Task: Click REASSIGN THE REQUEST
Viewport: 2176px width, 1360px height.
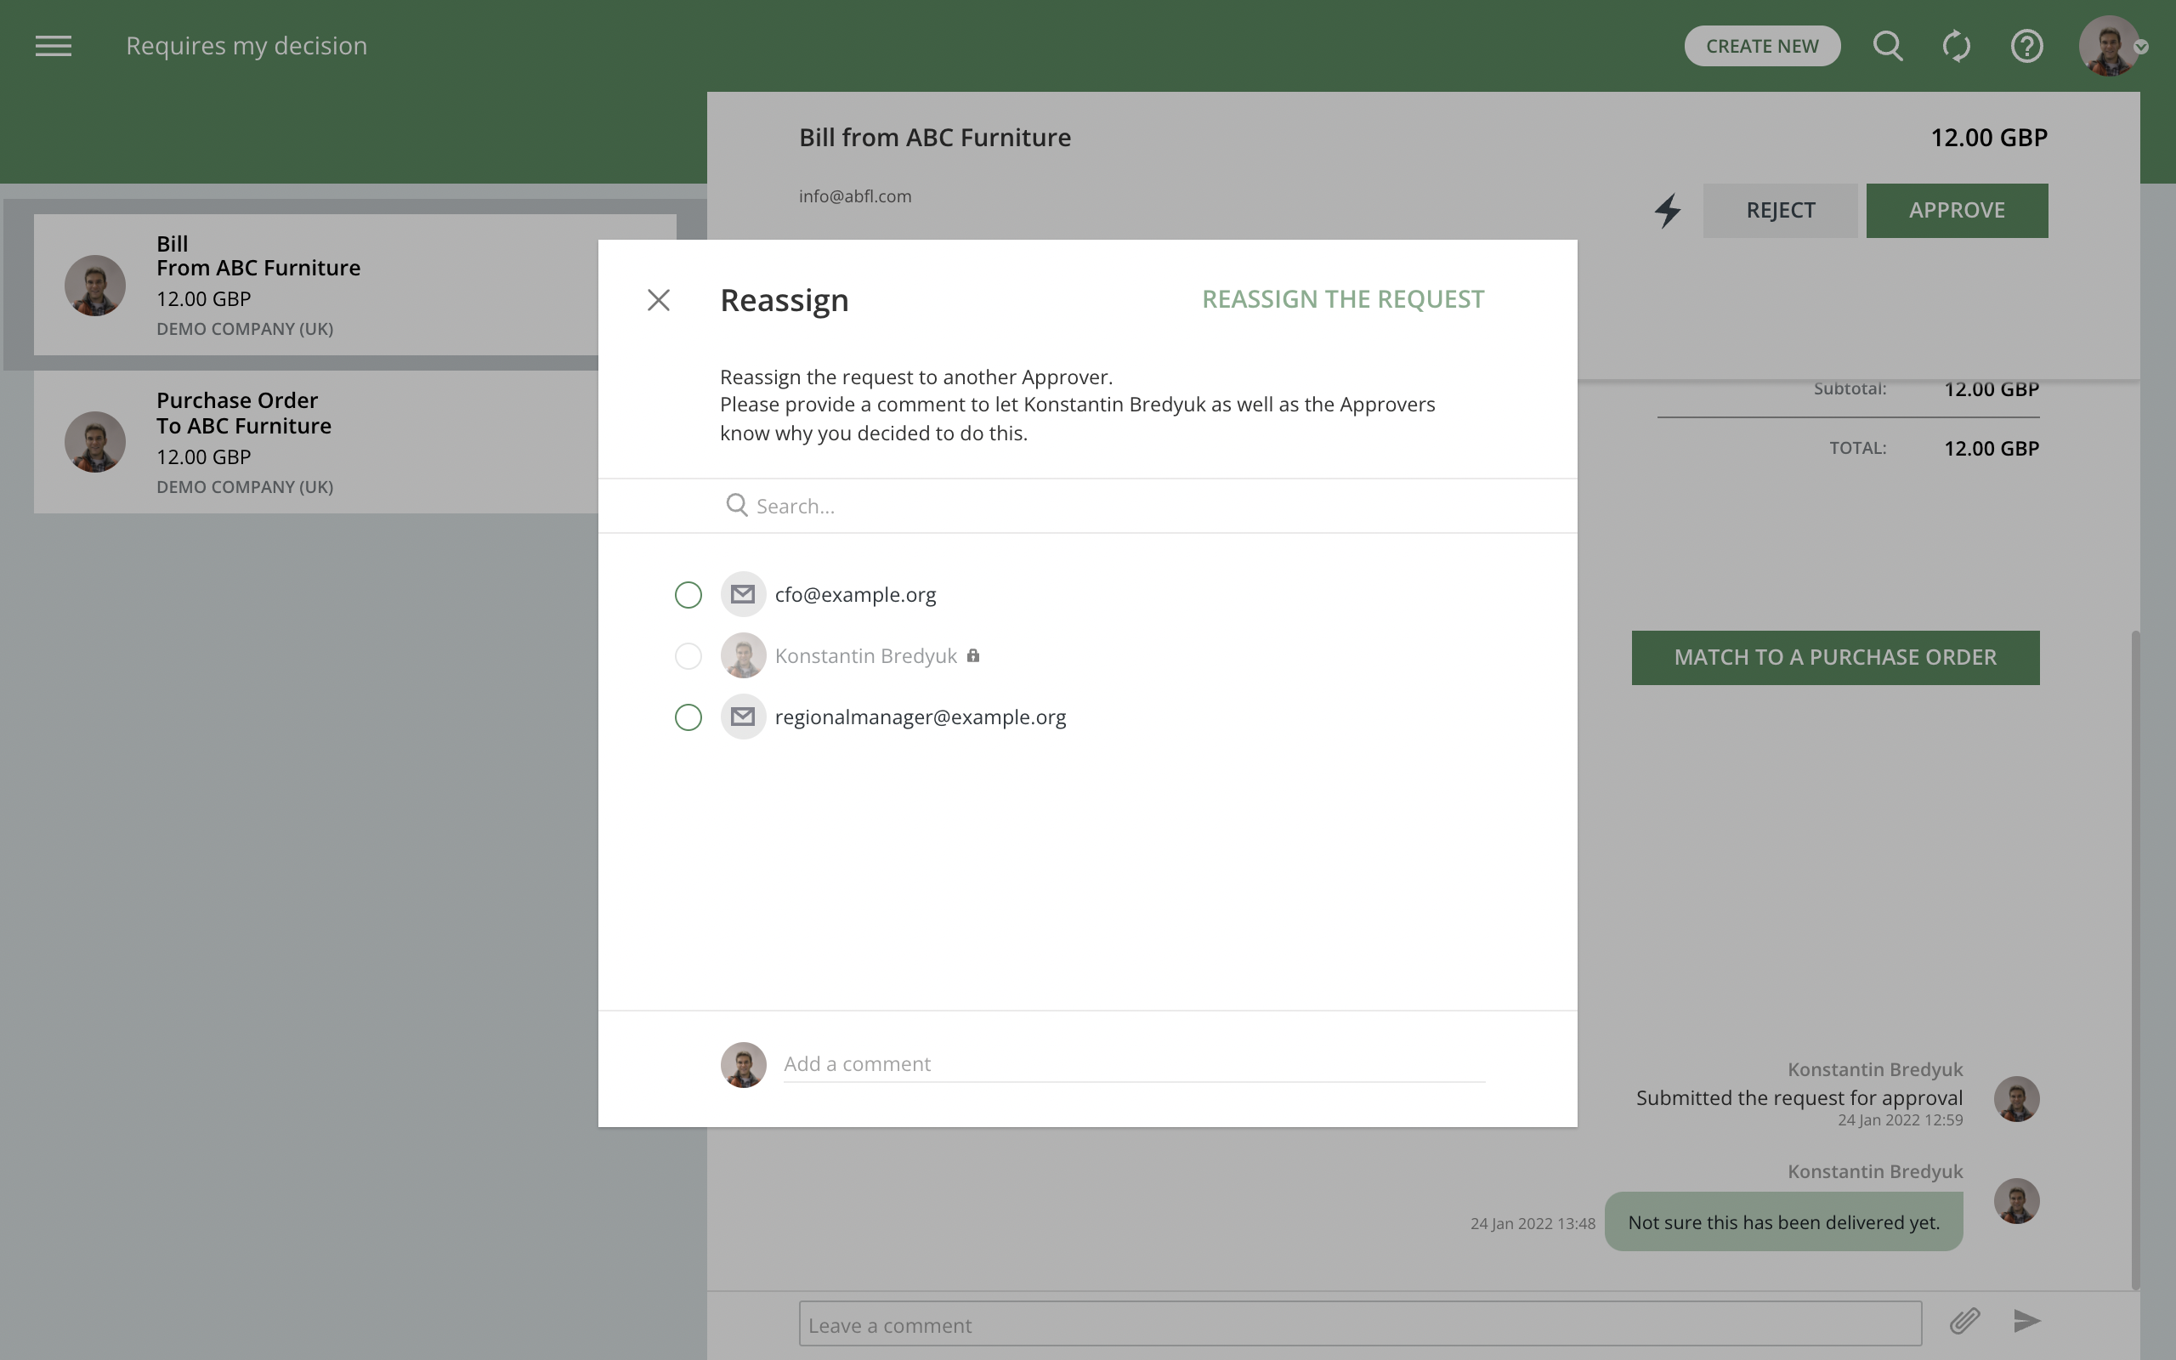Action: [x=1342, y=298]
